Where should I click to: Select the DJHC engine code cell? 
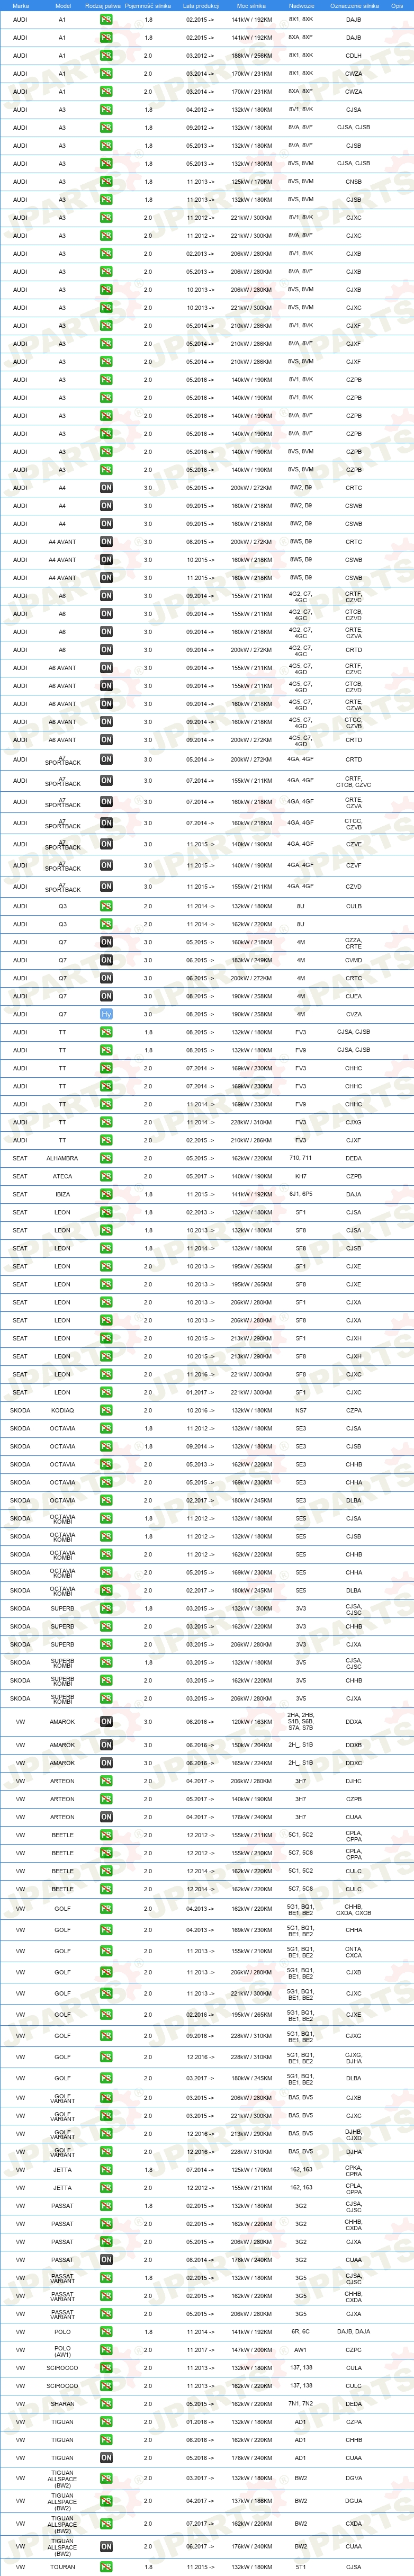[354, 1781]
